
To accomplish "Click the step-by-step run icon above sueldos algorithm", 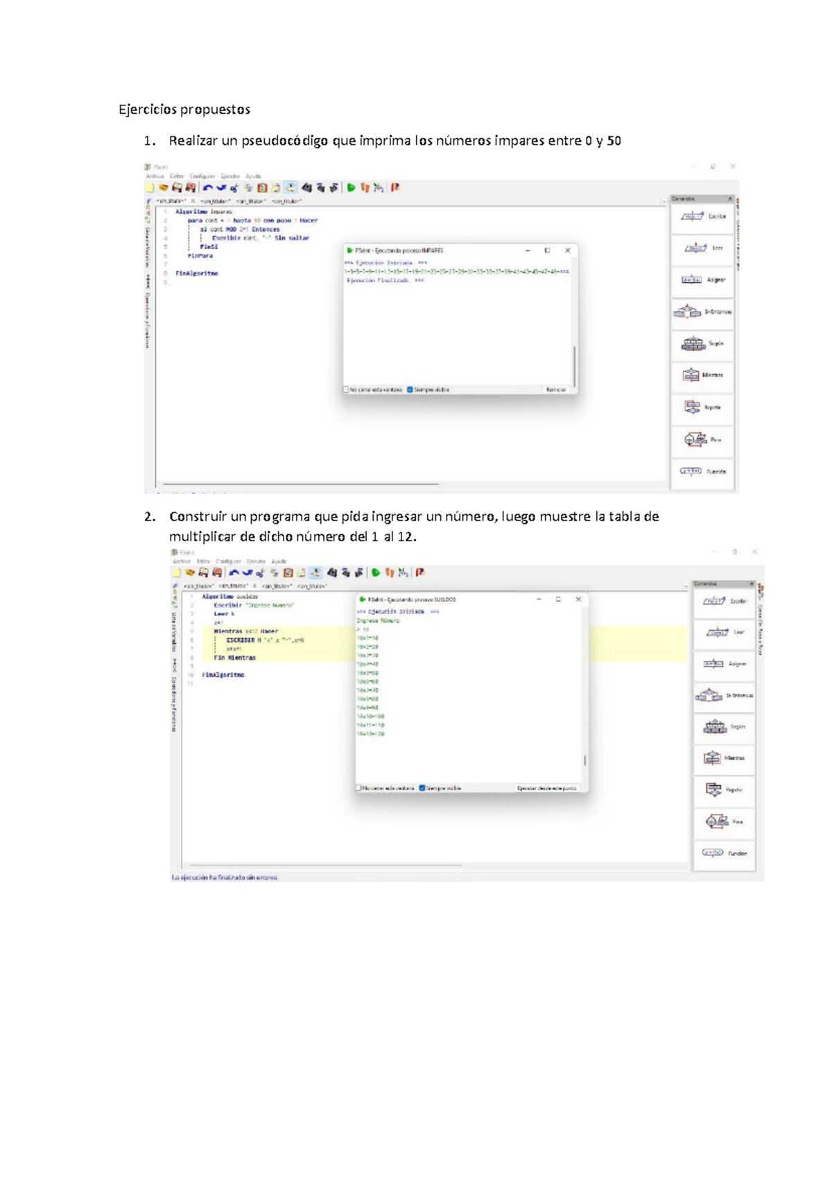I will (x=390, y=572).
